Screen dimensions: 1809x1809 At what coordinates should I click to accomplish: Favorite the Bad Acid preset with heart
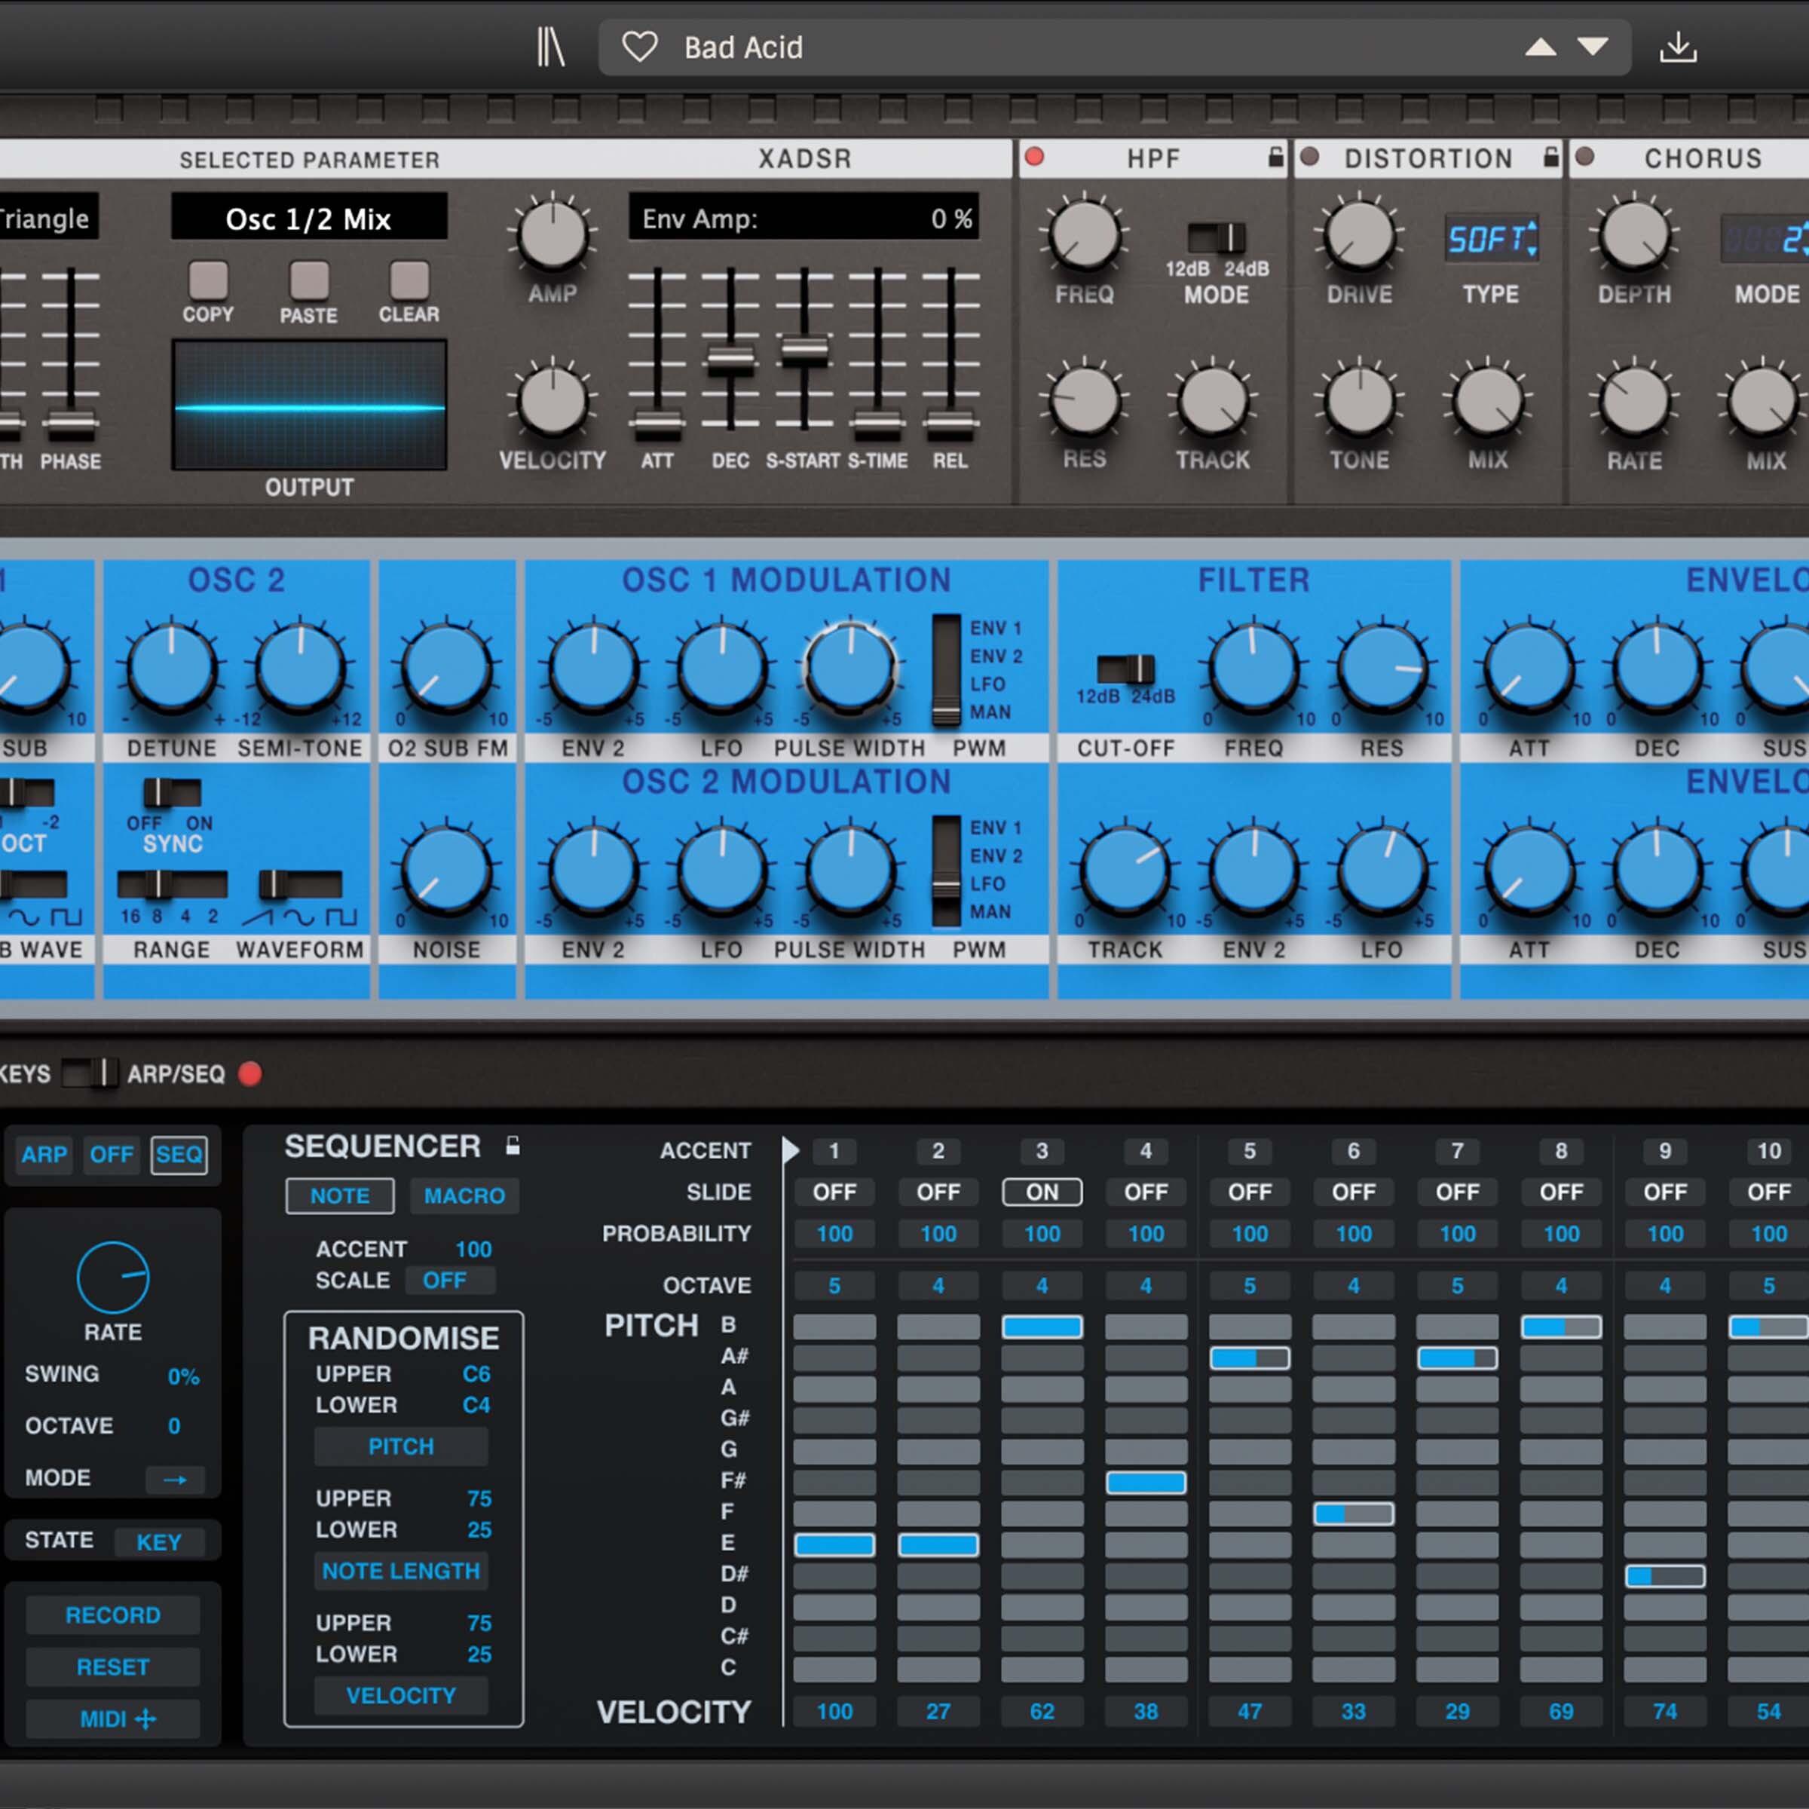tap(639, 47)
